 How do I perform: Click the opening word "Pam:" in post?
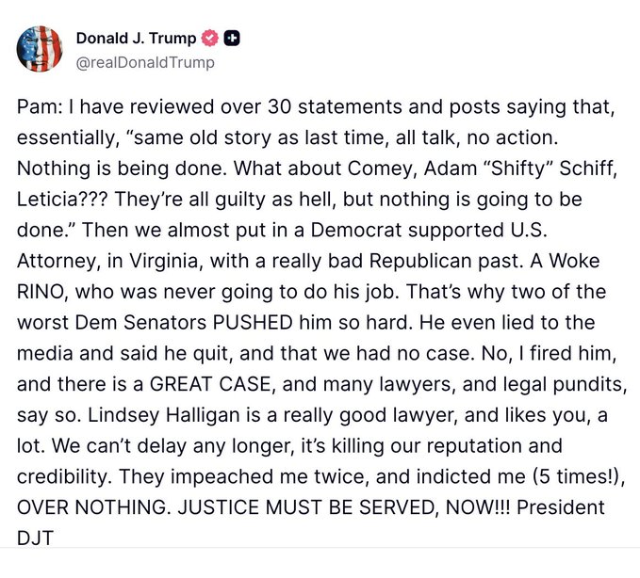[x=39, y=107]
